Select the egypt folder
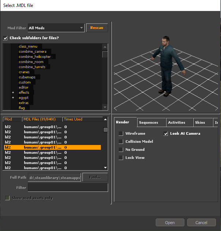The image size is (221, 231). coord(23,98)
